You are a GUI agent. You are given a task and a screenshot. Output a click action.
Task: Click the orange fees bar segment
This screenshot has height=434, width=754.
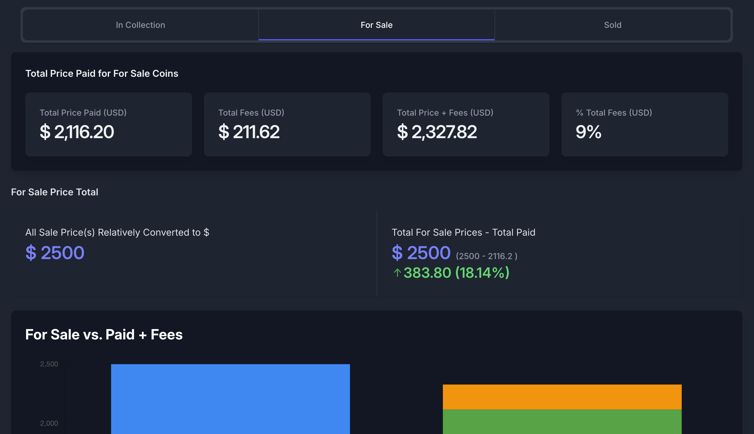coord(562,397)
